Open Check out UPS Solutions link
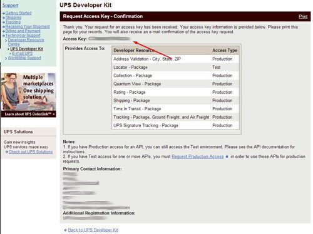The image size is (313, 234). 31,152
